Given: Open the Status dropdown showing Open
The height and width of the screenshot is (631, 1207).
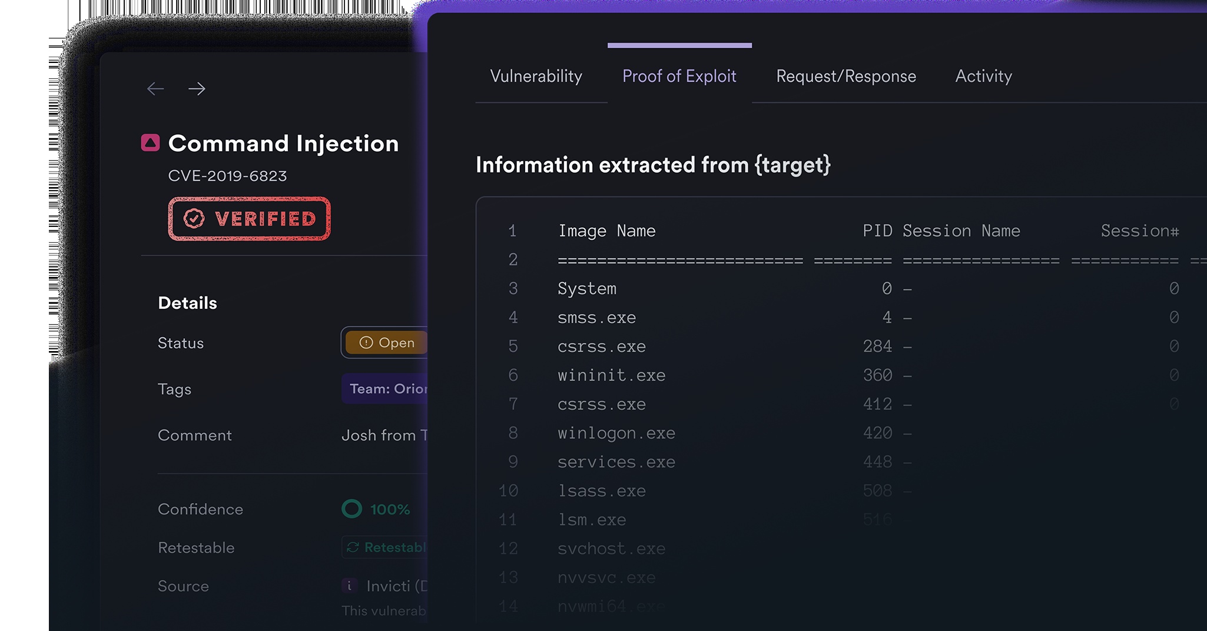Looking at the screenshot, I should pyautogui.click(x=384, y=342).
